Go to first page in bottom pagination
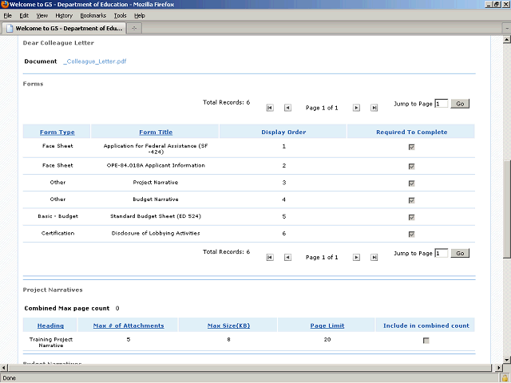This screenshot has height=383, width=511. coord(270,258)
